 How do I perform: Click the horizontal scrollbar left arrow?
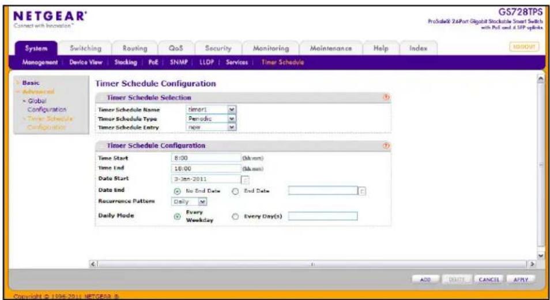pos(93,264)
